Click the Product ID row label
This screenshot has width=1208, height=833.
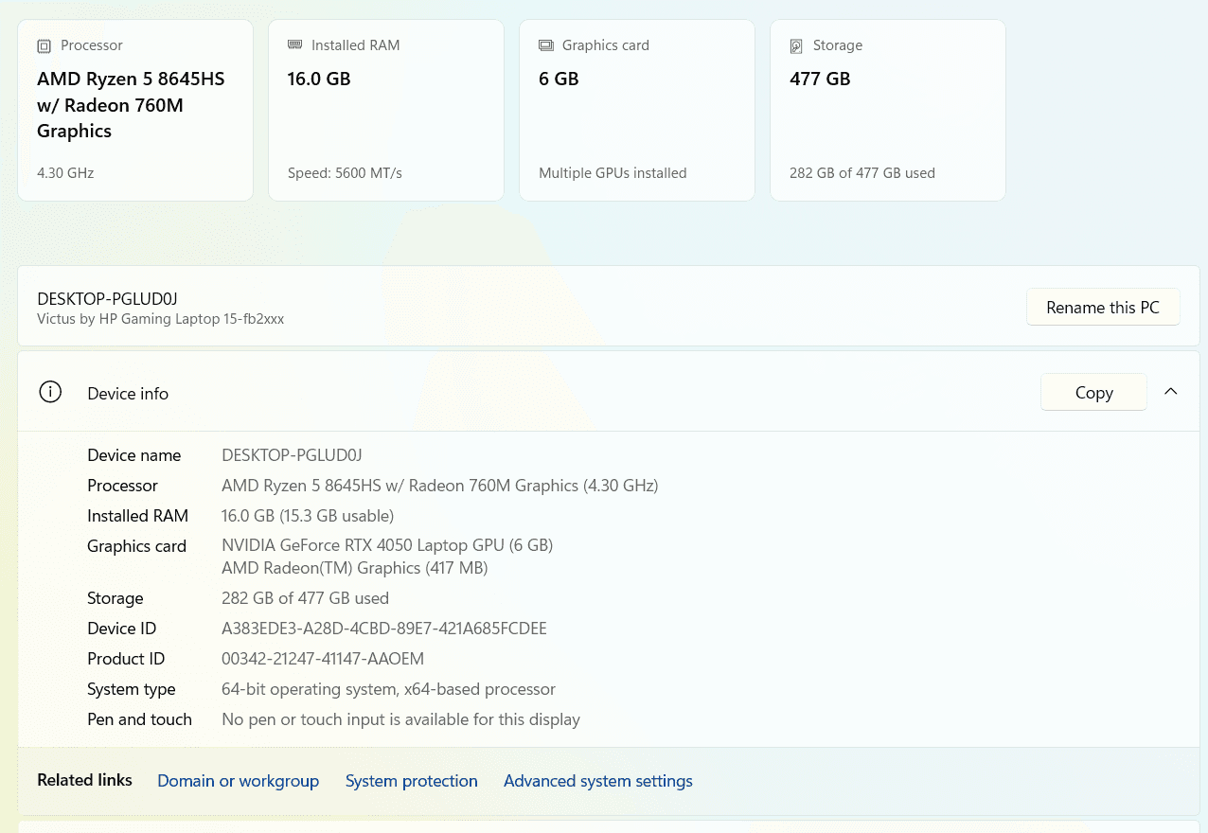[126, 659]
